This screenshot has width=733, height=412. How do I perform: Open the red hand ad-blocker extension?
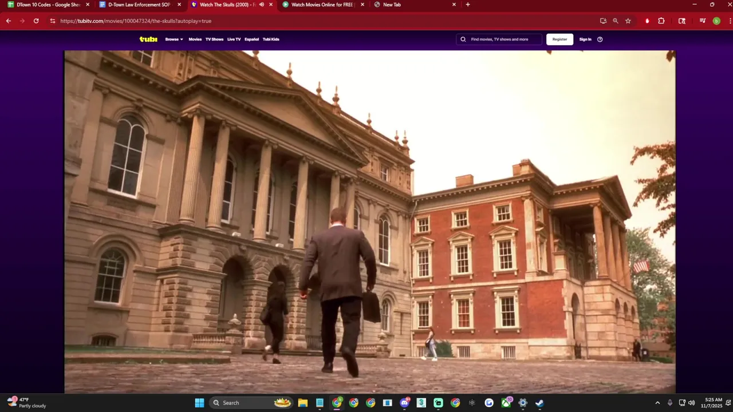647,21
